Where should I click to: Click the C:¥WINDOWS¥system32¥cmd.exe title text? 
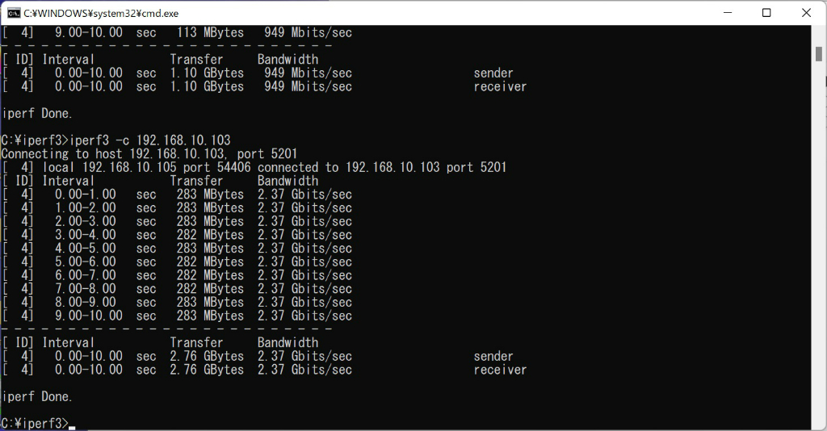tap(101, 13)
